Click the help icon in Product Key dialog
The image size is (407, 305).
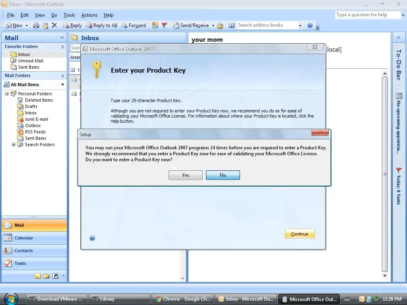point(92,238)
